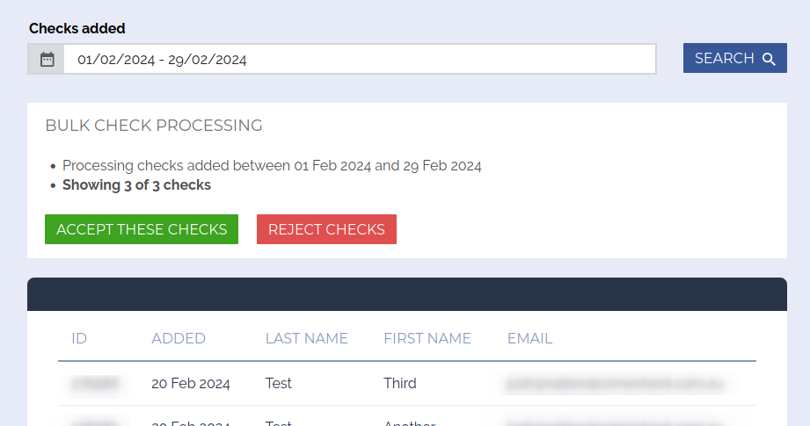Image resolution: width=810 pixels, height=426 pixels.
Task: Click the first name Third in the table
Action: pos(400,384)
